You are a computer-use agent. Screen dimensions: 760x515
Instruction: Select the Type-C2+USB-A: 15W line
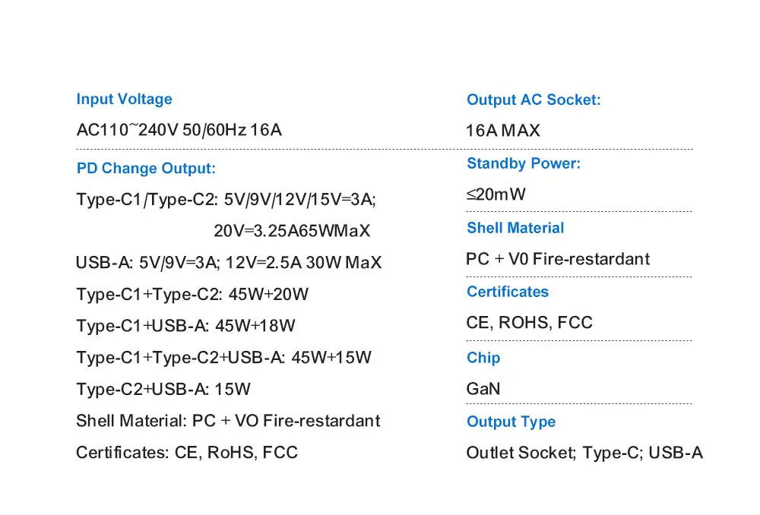163,390
